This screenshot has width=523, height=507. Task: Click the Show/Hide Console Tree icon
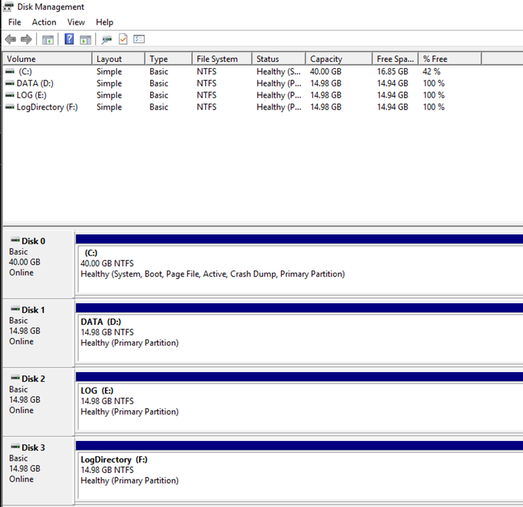point(47,39)
